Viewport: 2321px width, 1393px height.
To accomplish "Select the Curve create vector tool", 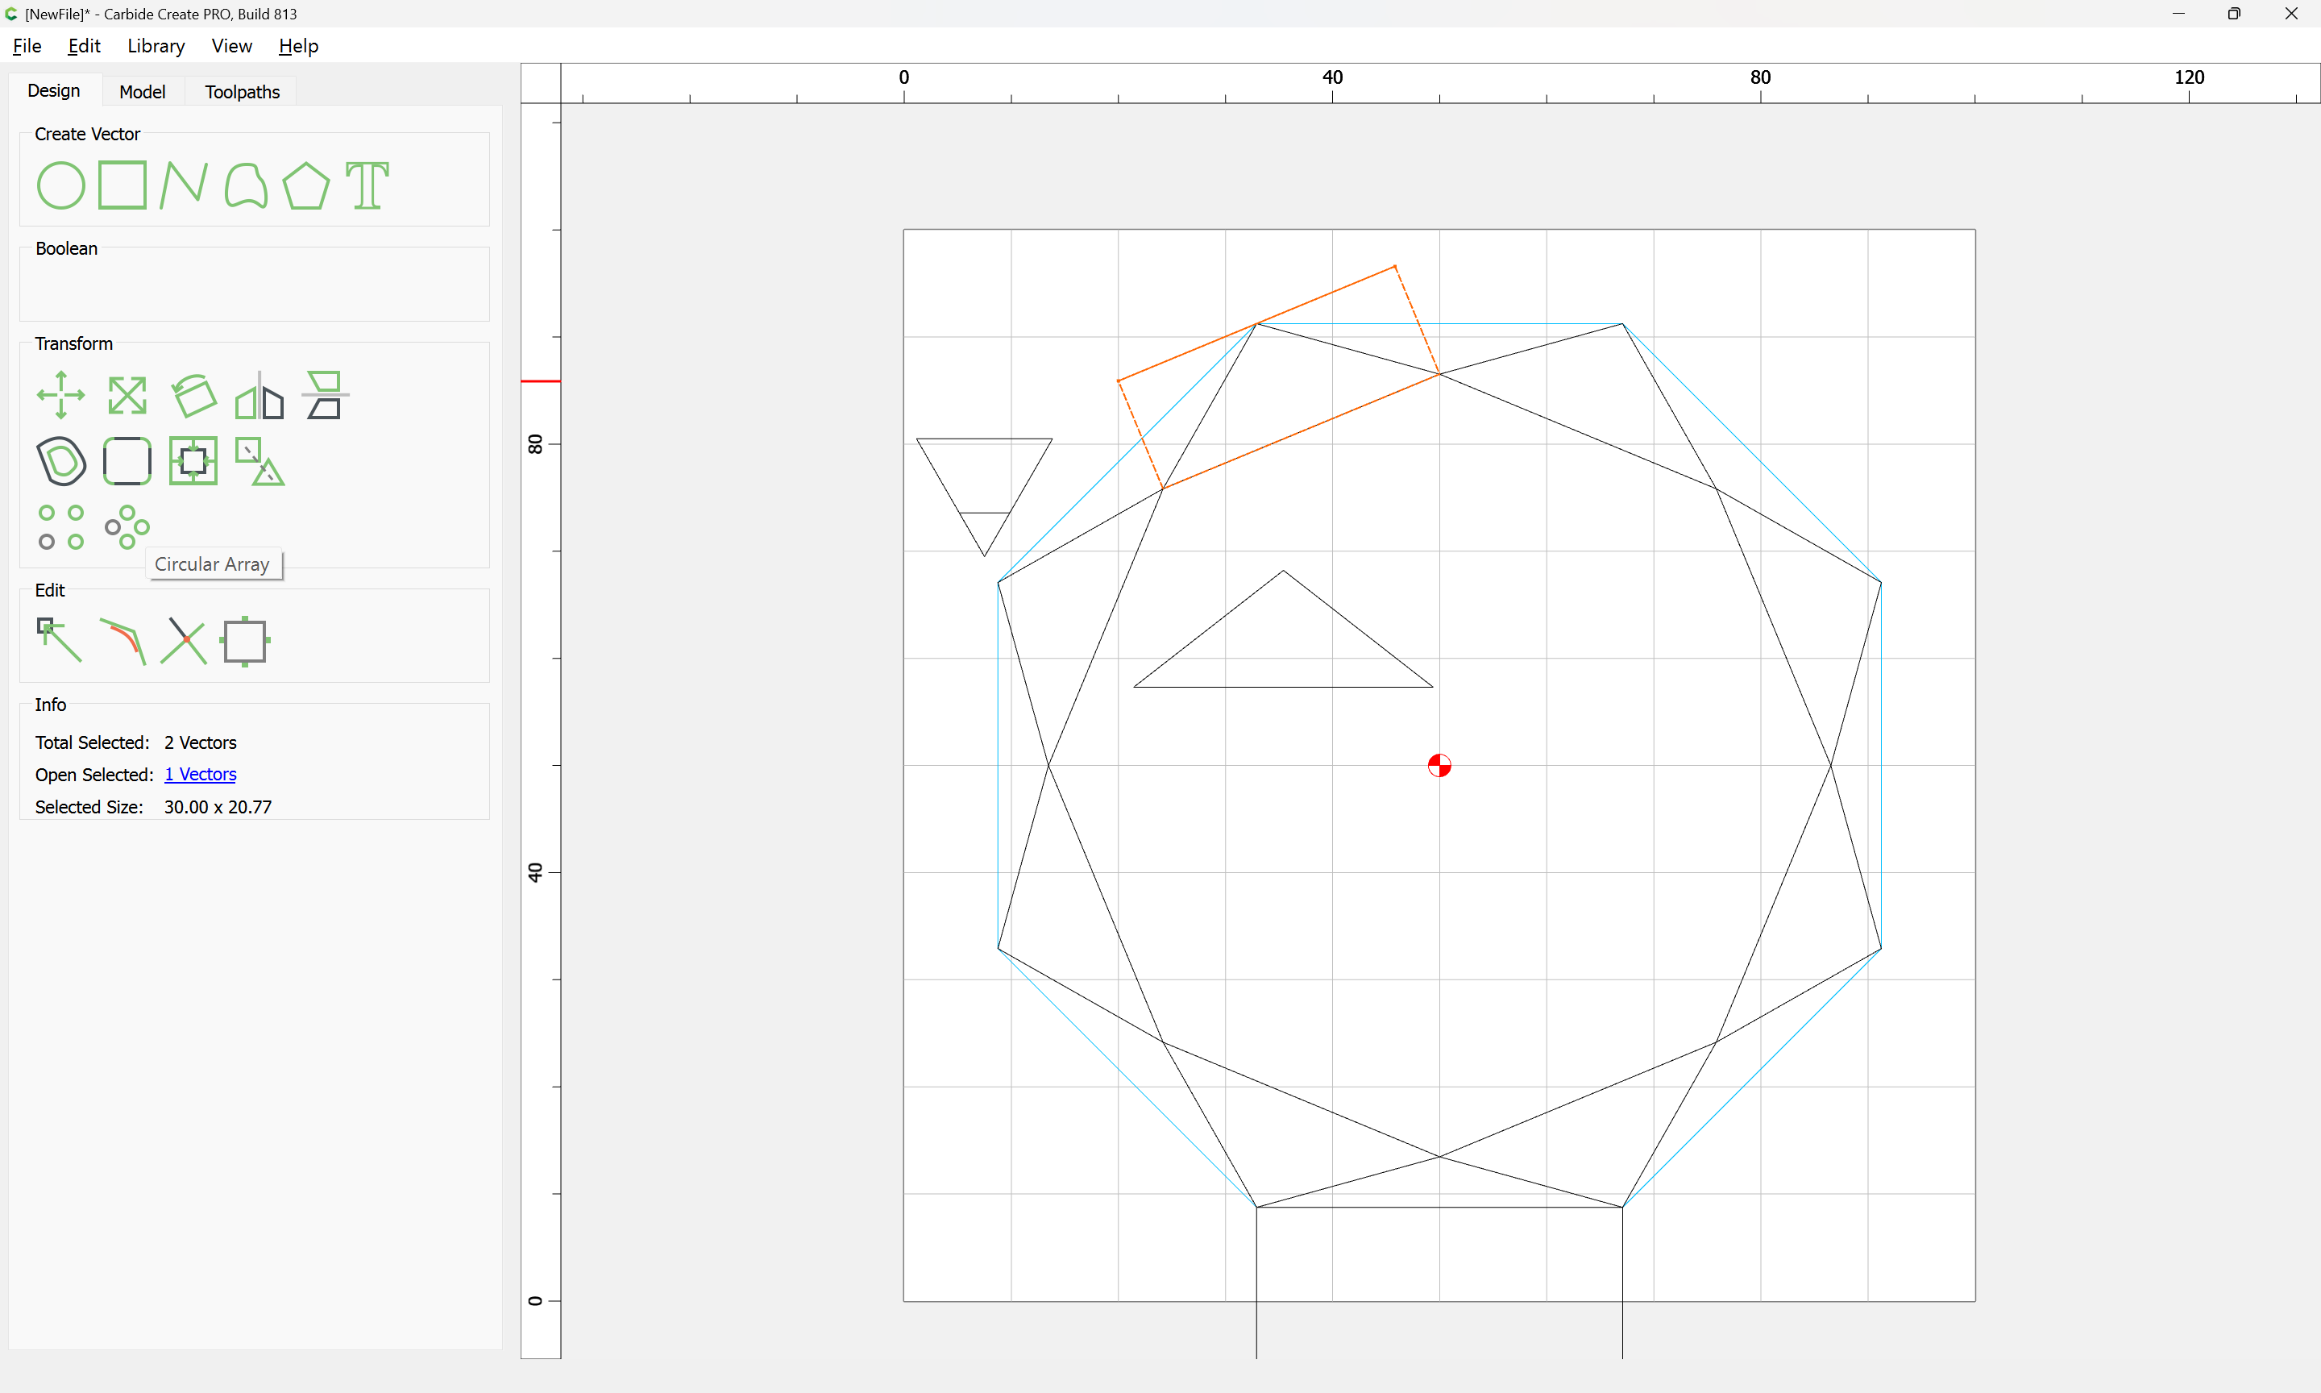I will 246,185.
